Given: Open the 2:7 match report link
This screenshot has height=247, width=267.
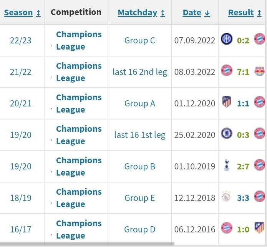Looking at the screenshot, I should coord(242,166).
